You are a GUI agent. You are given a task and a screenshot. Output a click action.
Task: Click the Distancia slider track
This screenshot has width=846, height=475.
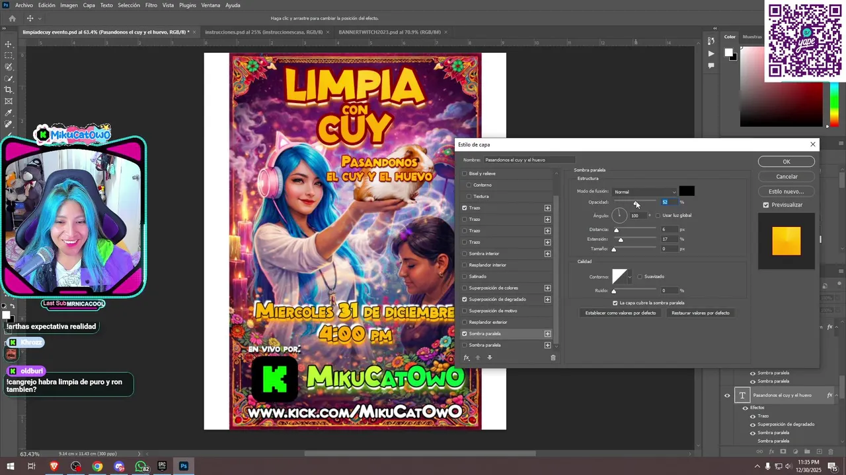635,229
